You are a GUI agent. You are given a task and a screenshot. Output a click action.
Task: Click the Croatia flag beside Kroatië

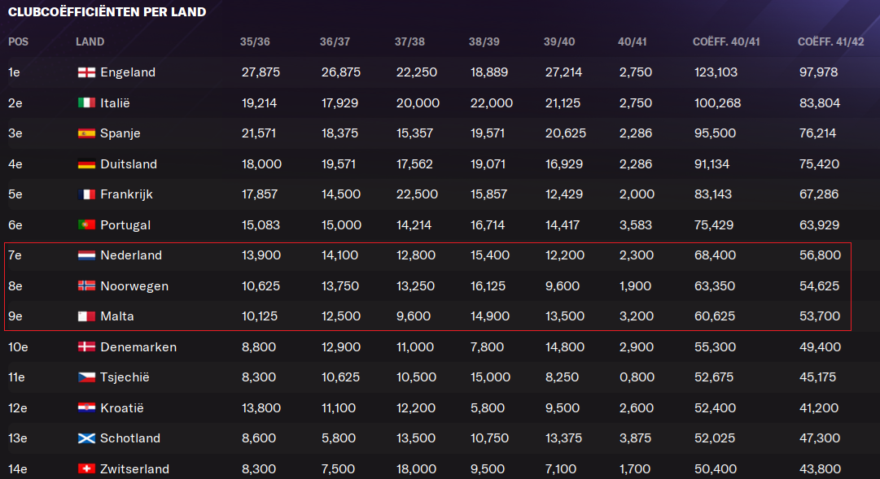point(86,407)
